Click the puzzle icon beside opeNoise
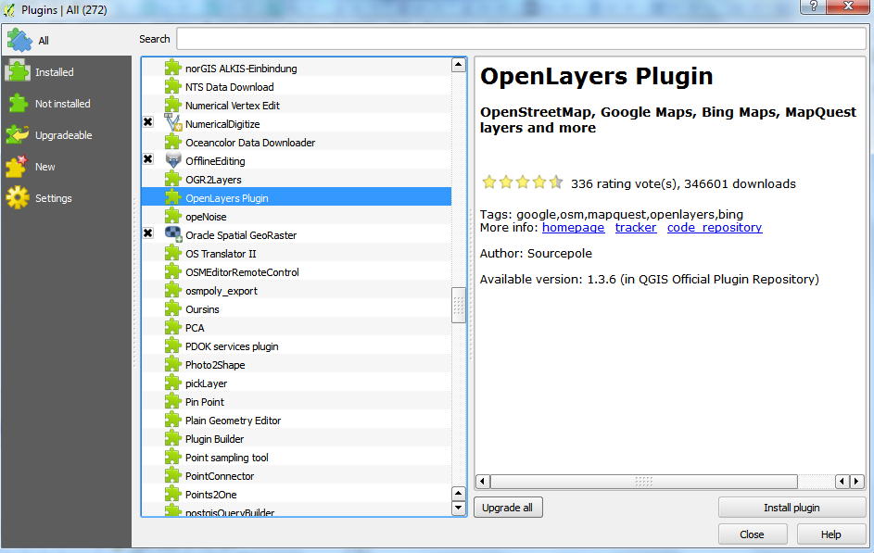 pos(173,216)
